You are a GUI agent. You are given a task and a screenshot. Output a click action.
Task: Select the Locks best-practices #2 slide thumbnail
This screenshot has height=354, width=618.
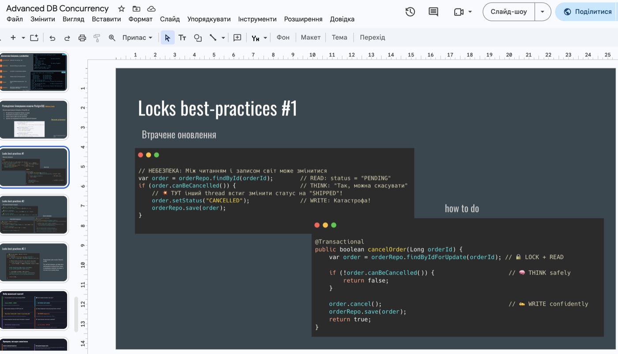tap(34, 215)
